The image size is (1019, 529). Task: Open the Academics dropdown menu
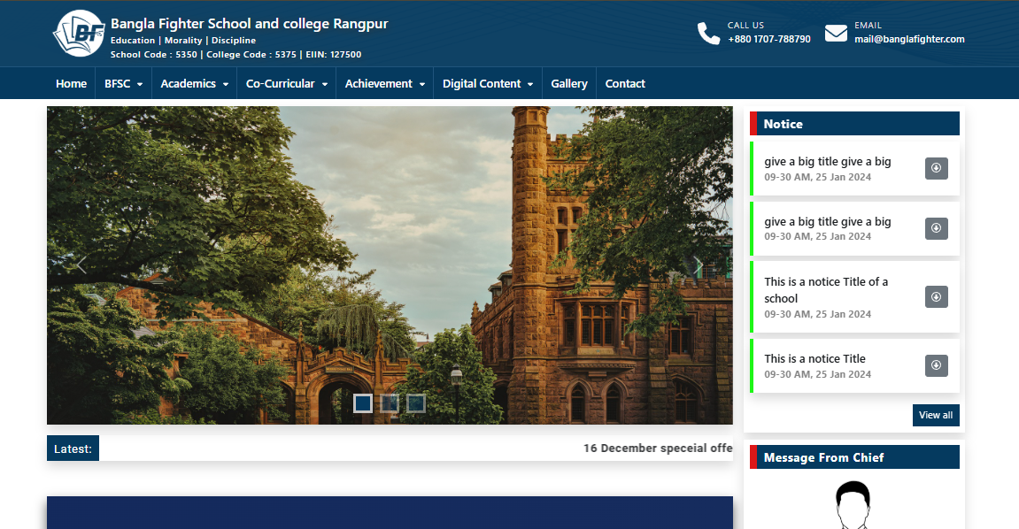(194, 84)
